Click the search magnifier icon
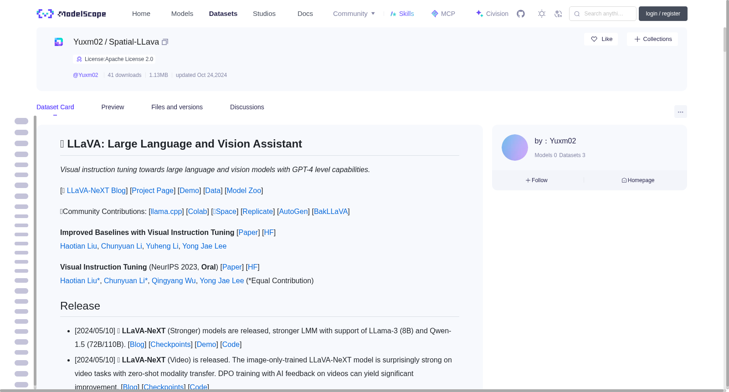Viewport: 729px width, 392px height. (x=577, y=14)
